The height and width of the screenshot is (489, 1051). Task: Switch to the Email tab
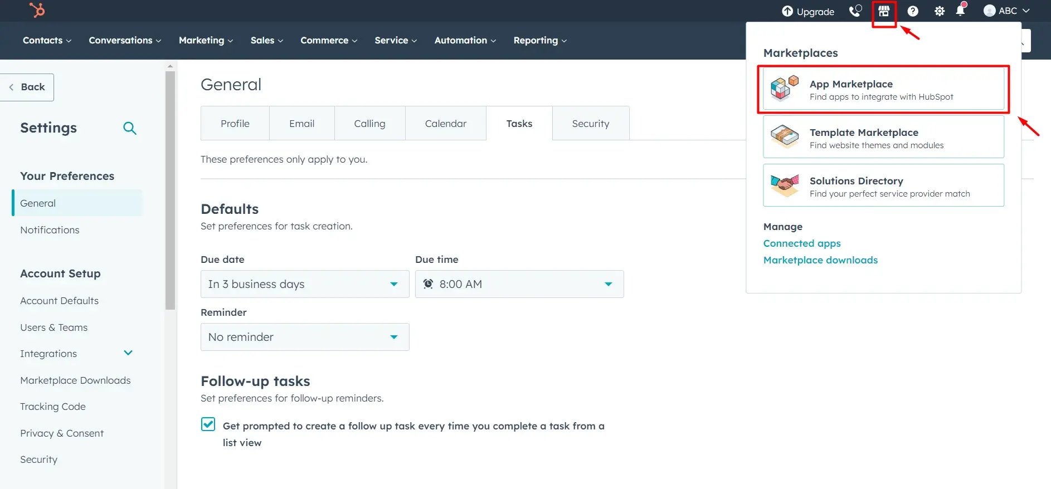pos(301,123)
